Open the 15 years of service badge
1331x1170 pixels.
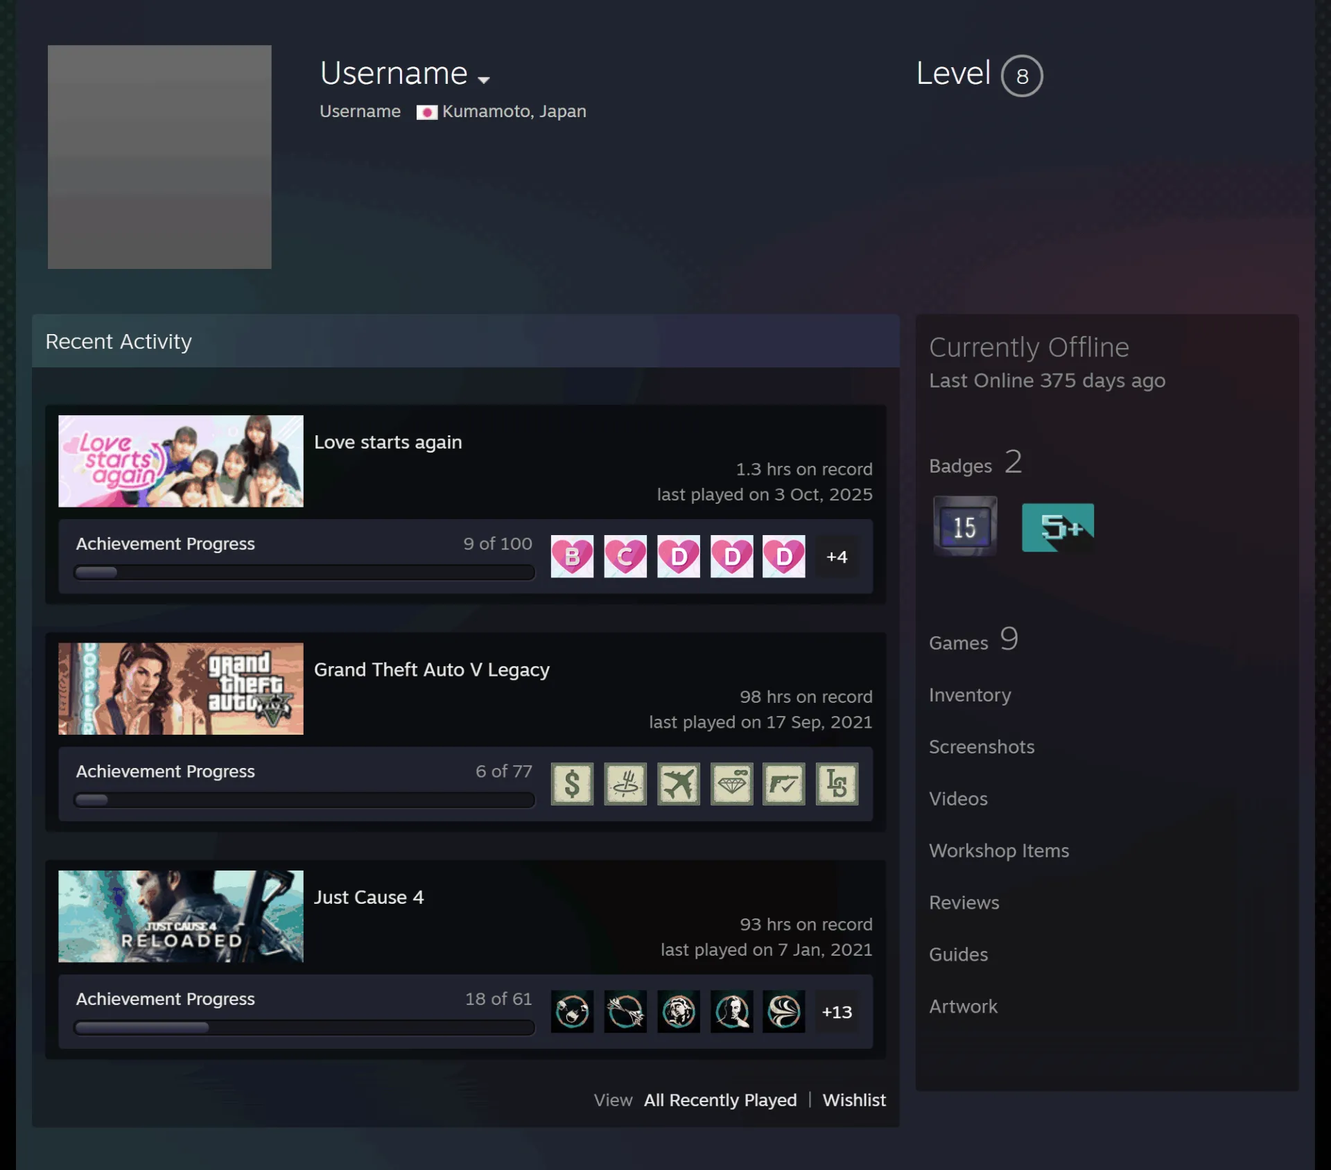coord(965,527)
